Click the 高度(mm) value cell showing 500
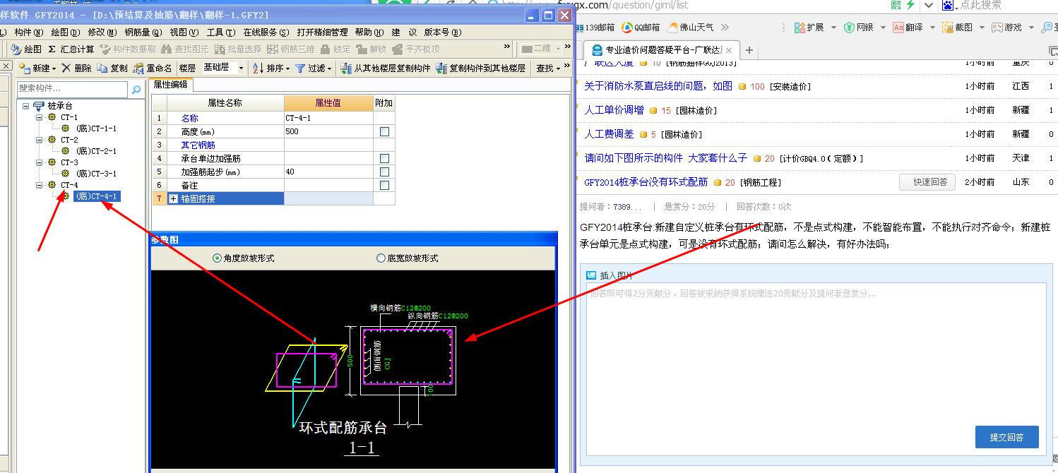The height and width of the screenshot is (473, 1058). point(328,132)
